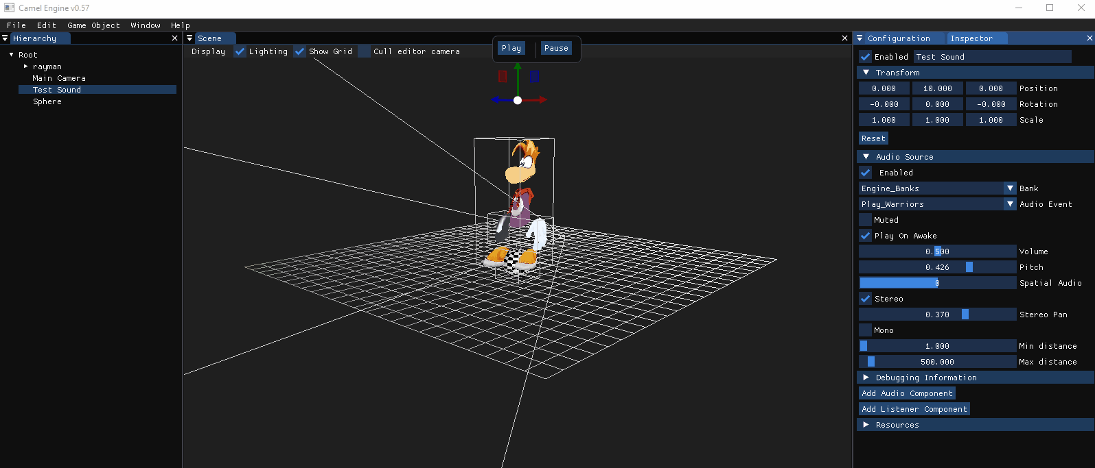Close the Scene panel
Image resolution: width=1095 pixels, height=468 pixels.
844,38
